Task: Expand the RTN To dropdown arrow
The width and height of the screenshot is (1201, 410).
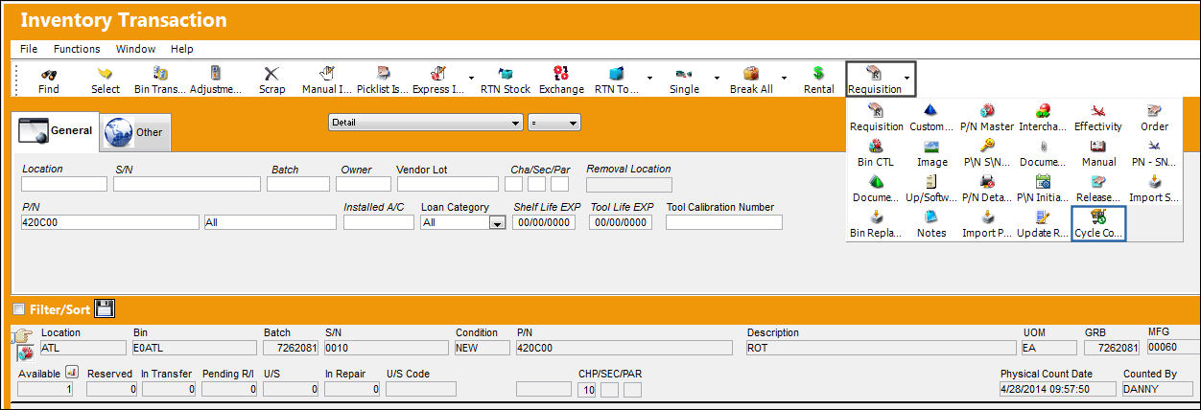Action: click(x=649, y=80)
